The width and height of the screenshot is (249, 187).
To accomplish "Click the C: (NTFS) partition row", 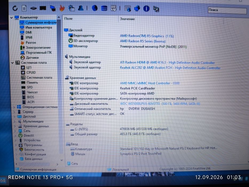I will pos(119,129).
